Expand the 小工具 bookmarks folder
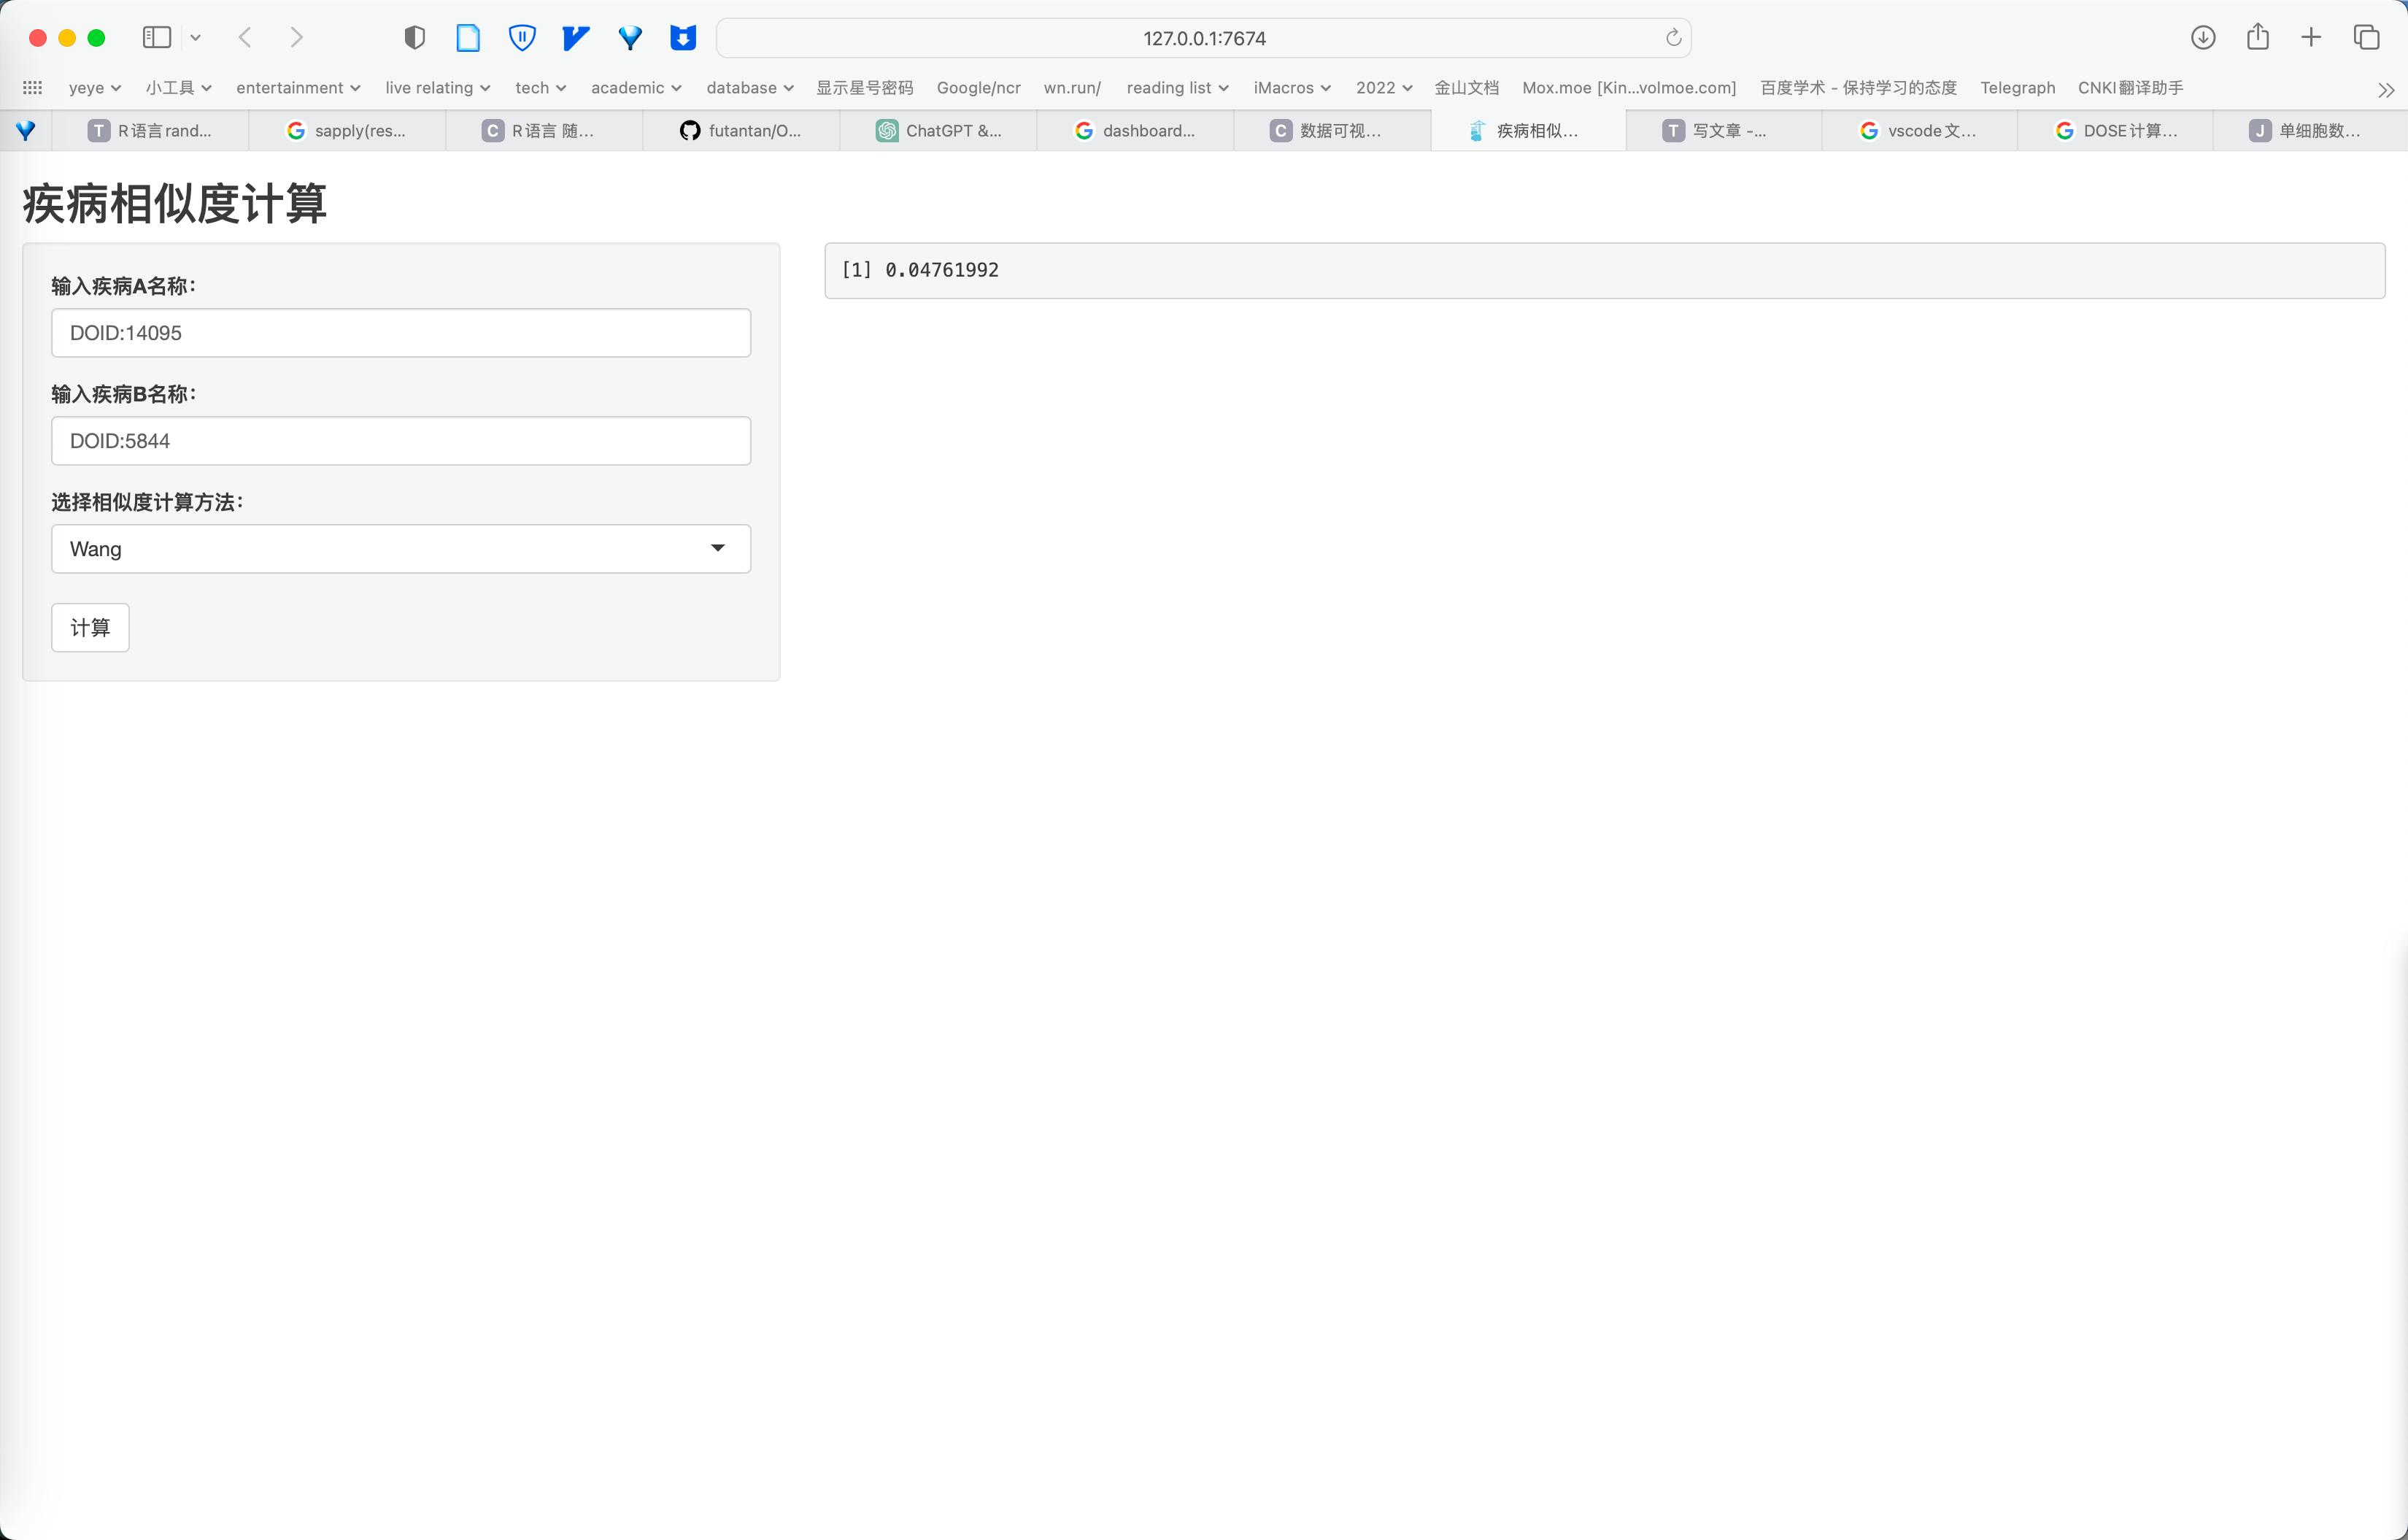2408x1540 pixels. pos(178,88)
